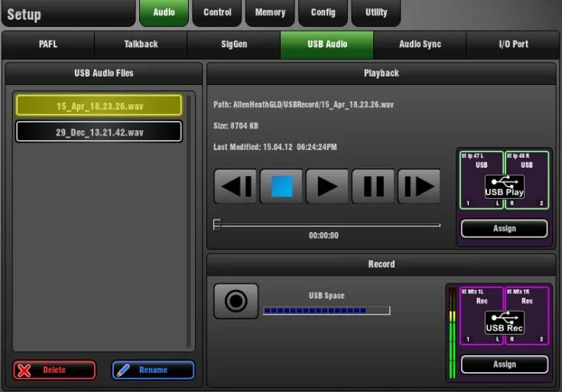
Task: Select file 15_Apr_18.23.26.wav
Action: pos(99,106)
